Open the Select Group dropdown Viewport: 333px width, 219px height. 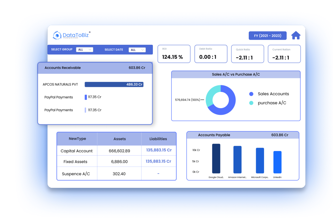[85, 50]
